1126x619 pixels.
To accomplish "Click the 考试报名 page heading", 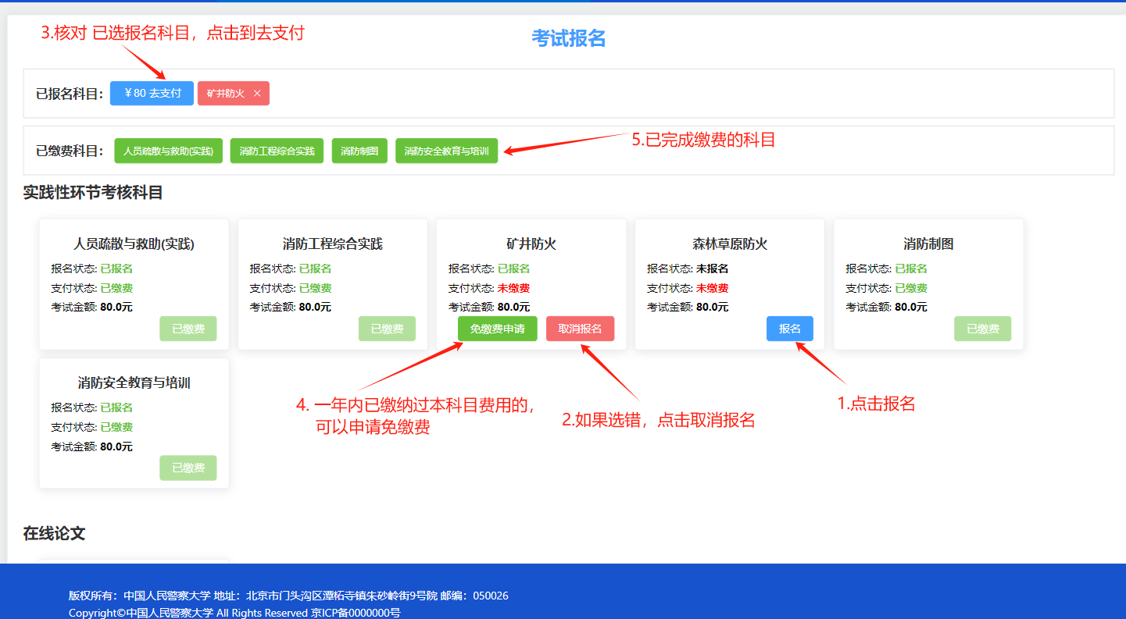I will pos(568,38).
